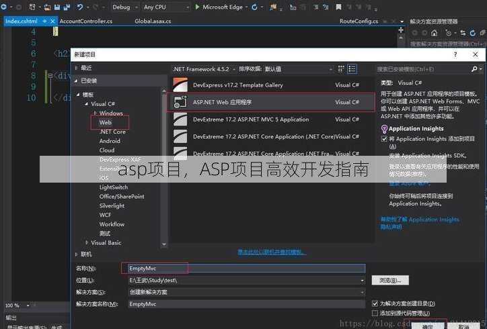
Task: Click the browser refresh icon after Microsoft Edge
Action: pyautogui.click(x=254, y=7)
